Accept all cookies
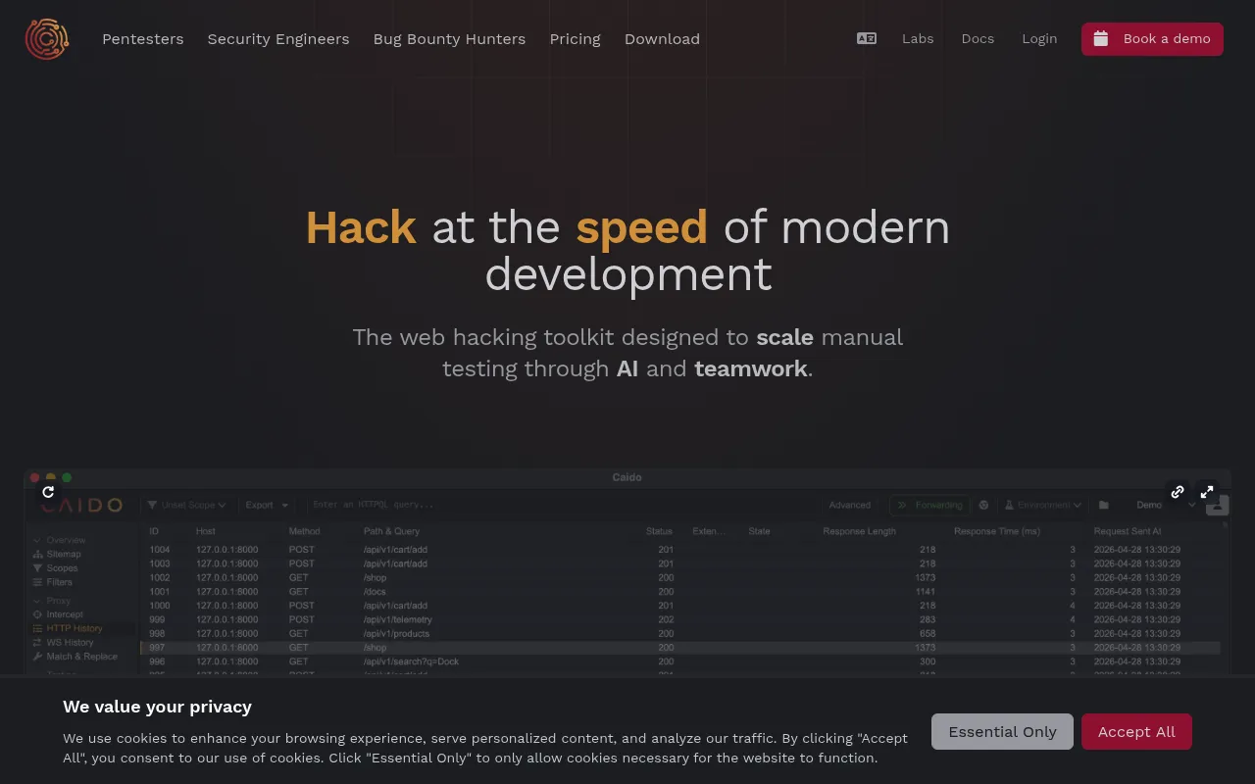The height and width of the screenshot is (784, 1255). click(1136, 732)
